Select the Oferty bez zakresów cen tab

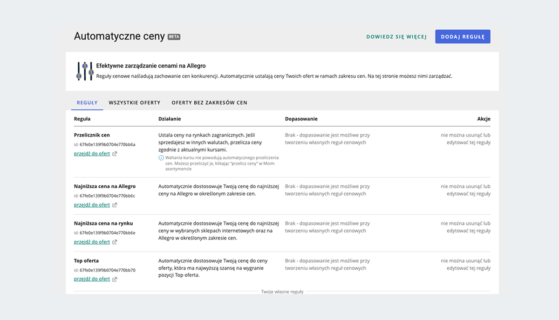pyautogui.click(x=209, y=102)
